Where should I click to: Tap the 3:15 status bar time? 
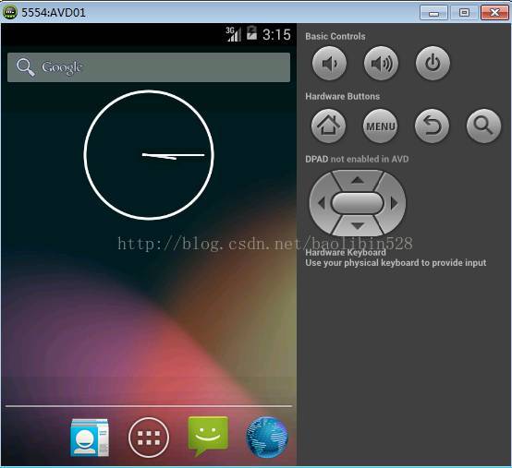coord(276,34)
